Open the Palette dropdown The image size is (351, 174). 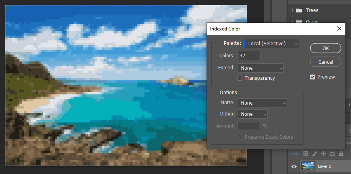pos(272,43)
